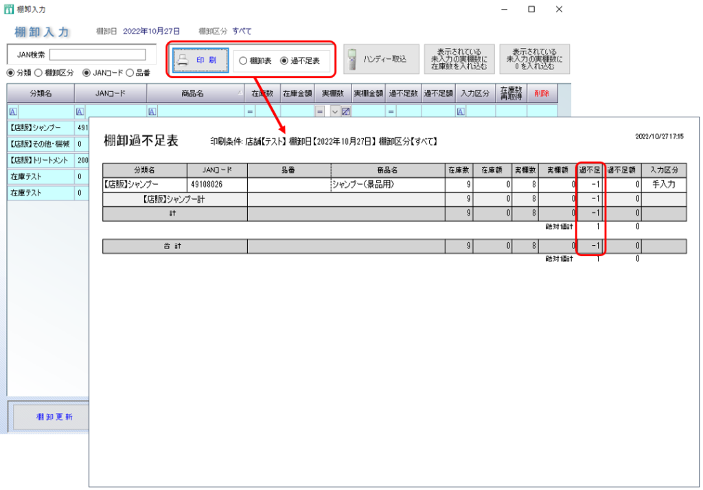The image size is (703, 490).
Task: Click the 棚卸入力 app icon in title bar
Action: [x=9, y=9]
